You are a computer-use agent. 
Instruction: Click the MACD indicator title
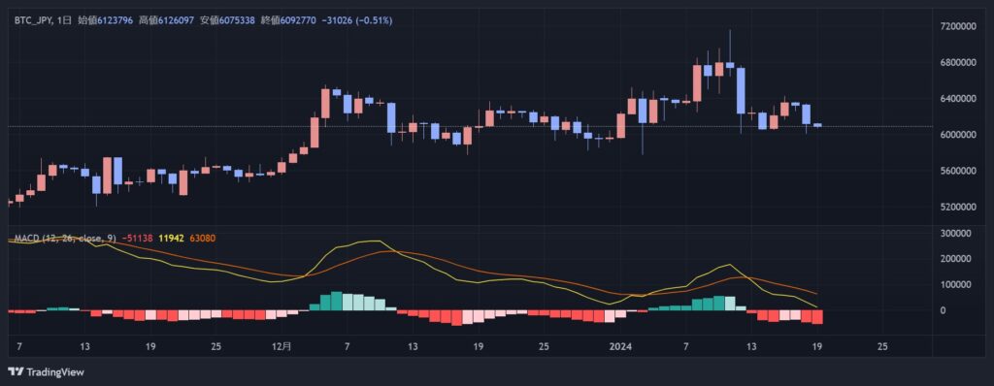coord(65,239)
